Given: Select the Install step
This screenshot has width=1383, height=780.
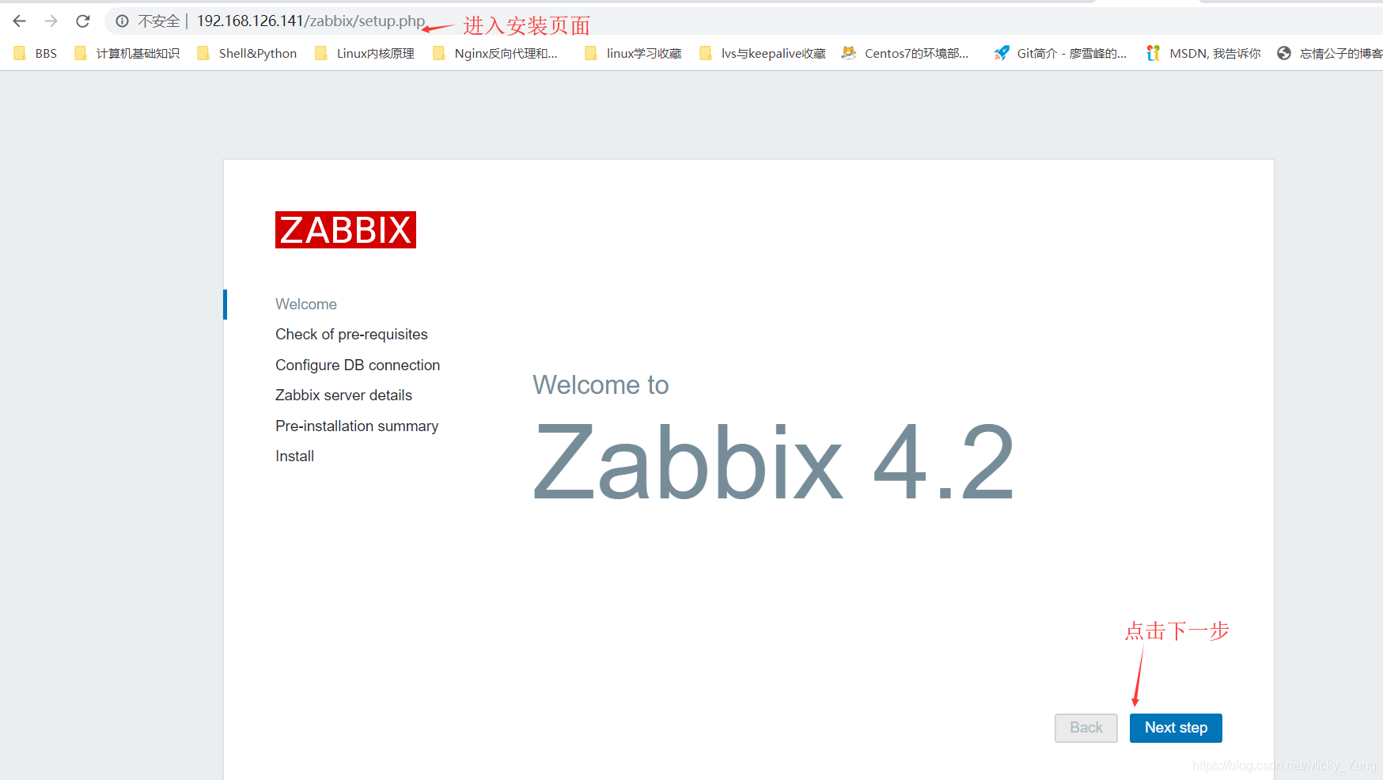Looking at the screenshot, I should (294, 456).
